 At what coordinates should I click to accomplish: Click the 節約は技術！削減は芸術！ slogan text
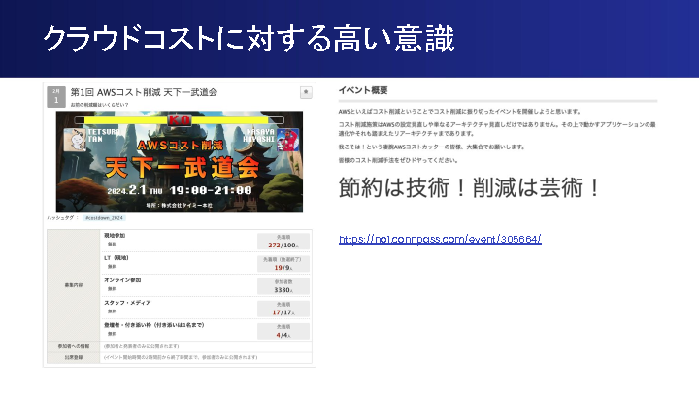[x=470, y=187]
